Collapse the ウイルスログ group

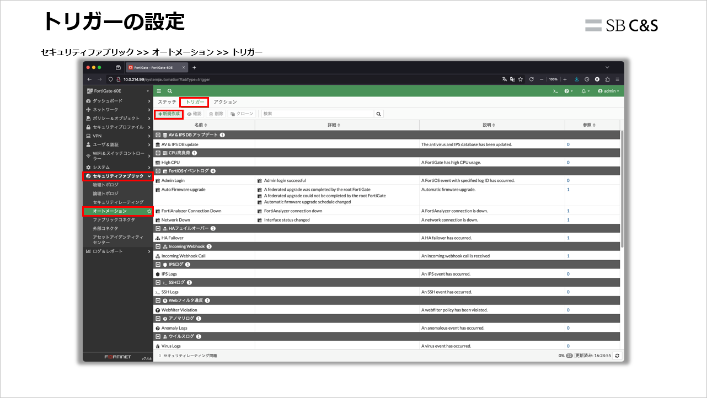coord(158,336)
